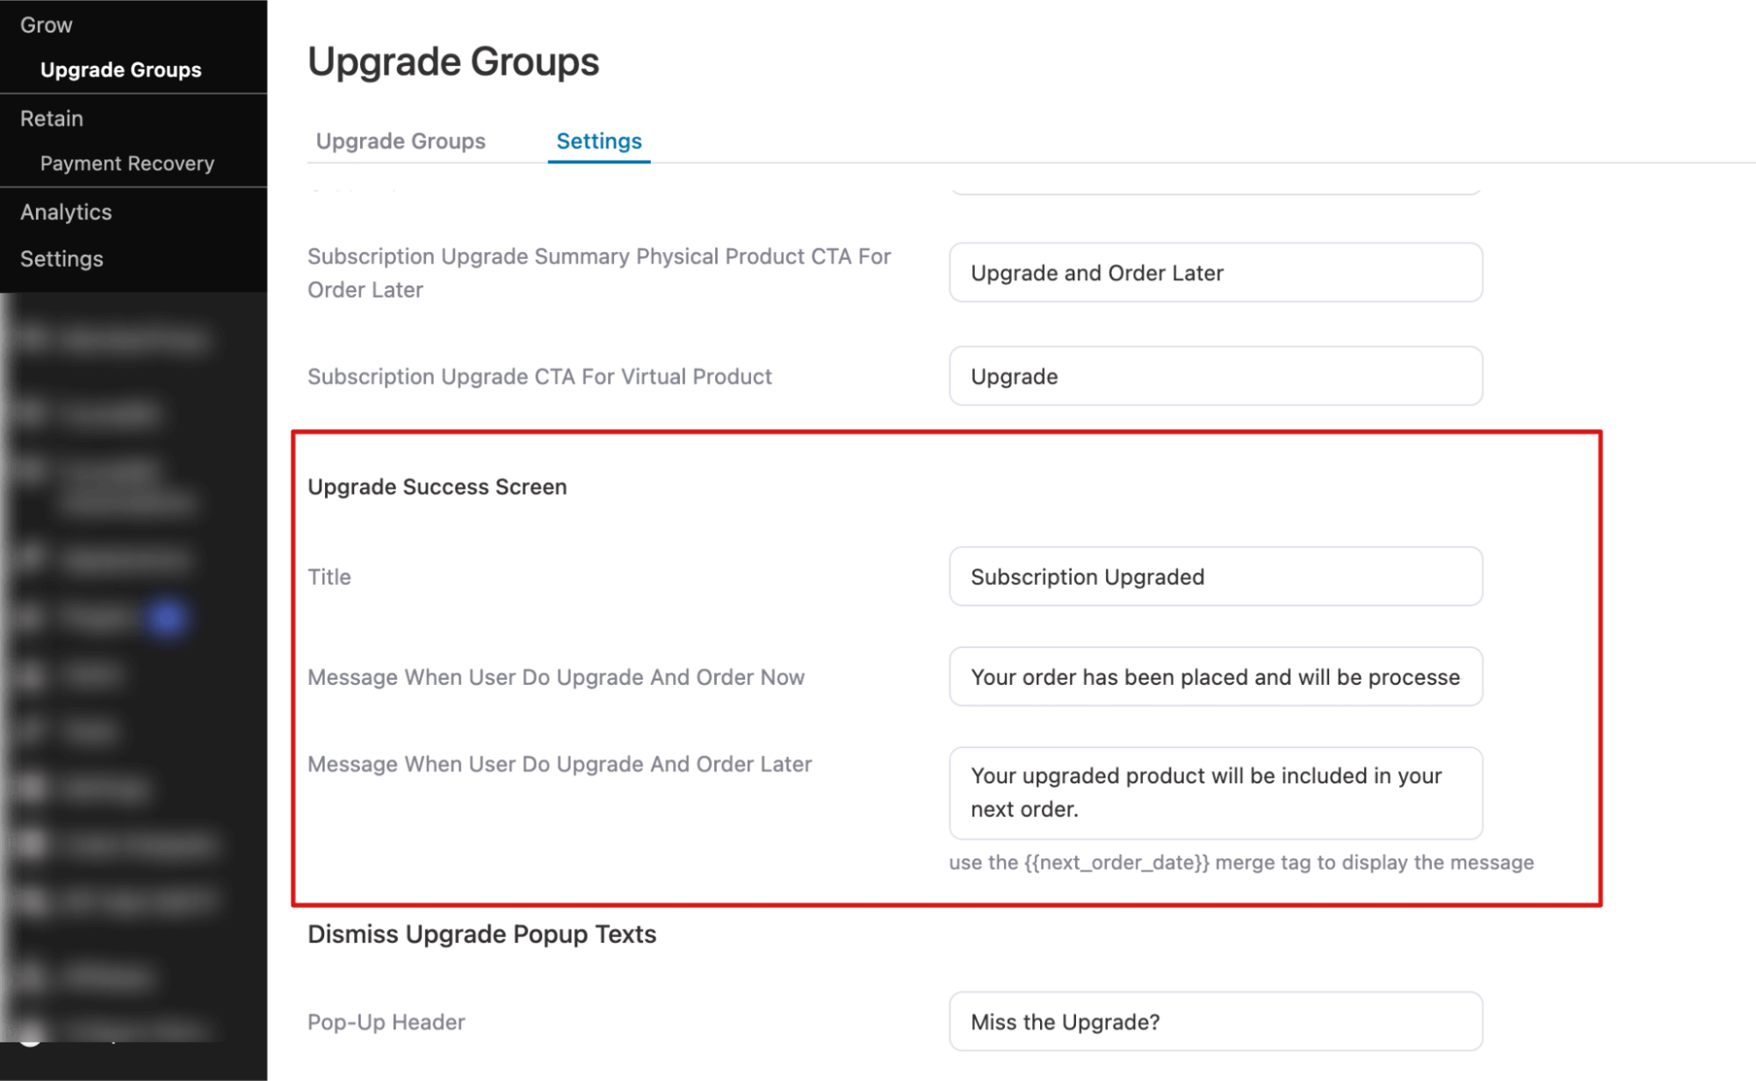
Task: Go to Payment Recovery in sidebar
Action: 126,163
